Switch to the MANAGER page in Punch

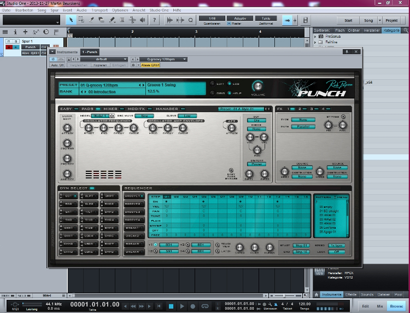(170, 109)
